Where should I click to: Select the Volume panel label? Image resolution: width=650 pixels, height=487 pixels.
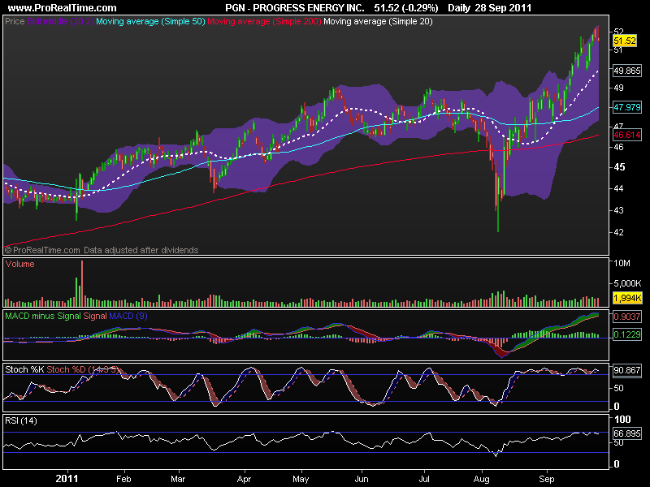[19, 264]
